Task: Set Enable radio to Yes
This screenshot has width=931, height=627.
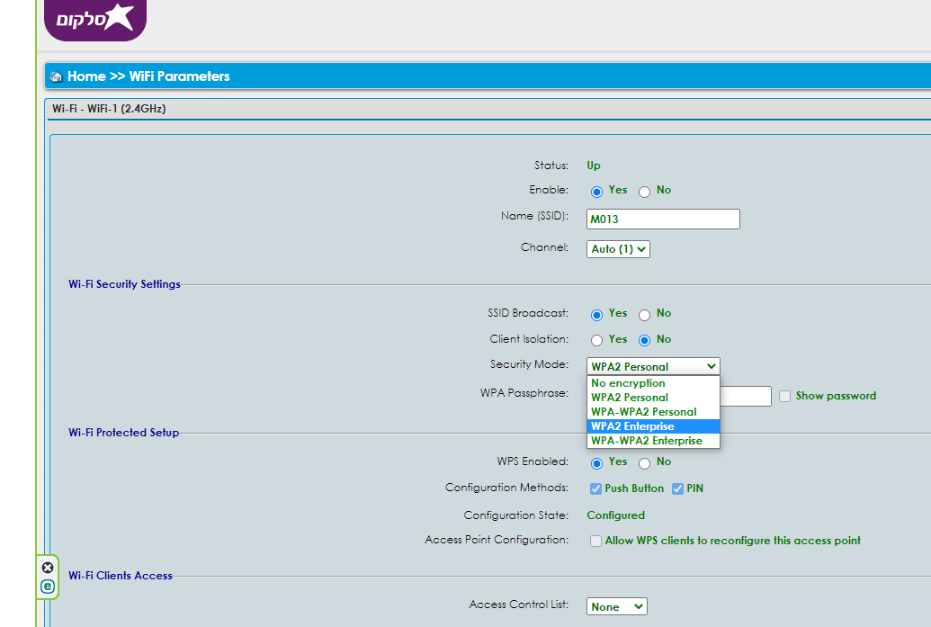Action: 596,192
